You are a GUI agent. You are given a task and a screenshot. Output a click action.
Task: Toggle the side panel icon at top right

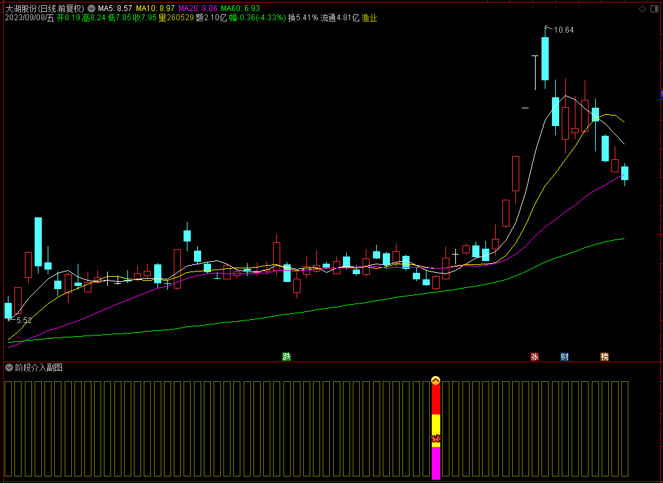tap(654, 9)
